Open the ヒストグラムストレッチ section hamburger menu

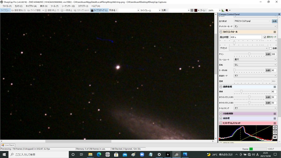[274, 123]
